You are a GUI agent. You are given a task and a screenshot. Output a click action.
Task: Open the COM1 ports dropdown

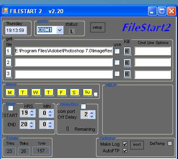pyautogui.click(x=60, y=30)
